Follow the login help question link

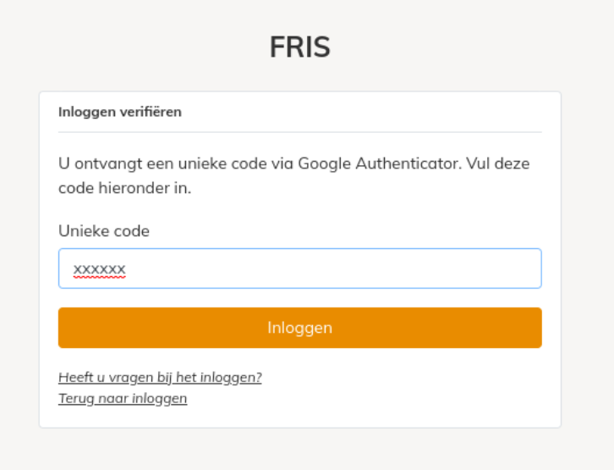[x=160, y=377]
